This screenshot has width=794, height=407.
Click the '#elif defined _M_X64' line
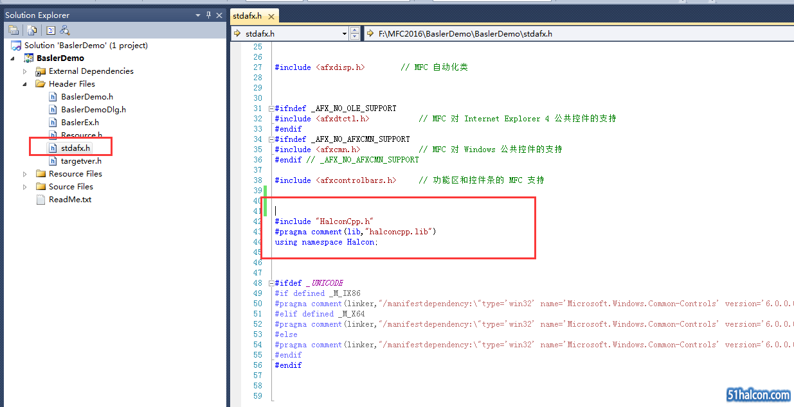320,314
